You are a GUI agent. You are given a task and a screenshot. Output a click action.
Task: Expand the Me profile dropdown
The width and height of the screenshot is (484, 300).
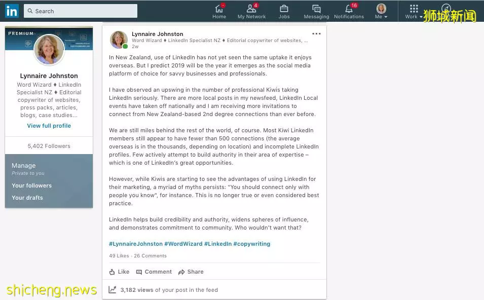pyautogui.click(x=381, y=12)
